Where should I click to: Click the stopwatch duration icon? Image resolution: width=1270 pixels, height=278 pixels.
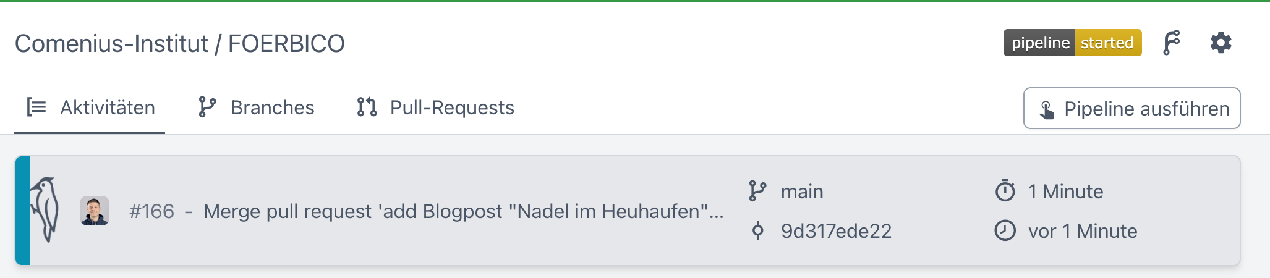[x=1005, y=191]
